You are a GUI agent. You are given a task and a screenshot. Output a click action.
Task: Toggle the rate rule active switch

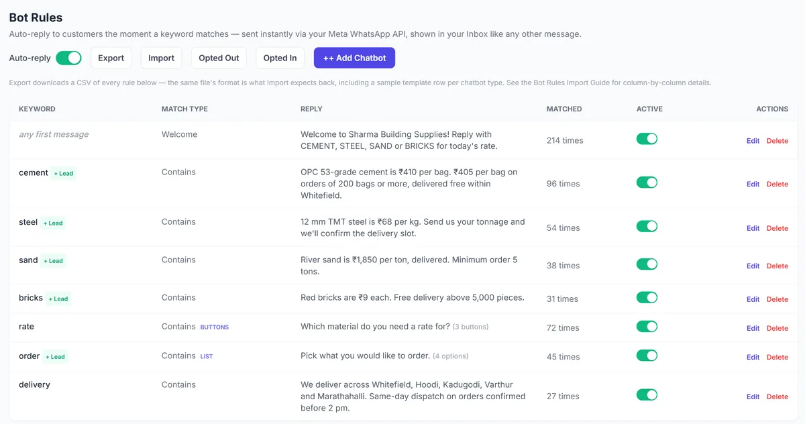[x=647, y=327]
